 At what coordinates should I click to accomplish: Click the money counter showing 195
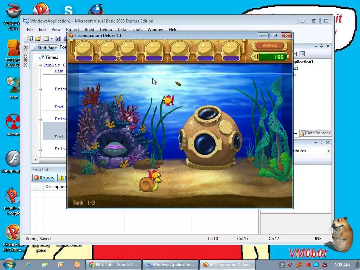(x=270, y=57)
